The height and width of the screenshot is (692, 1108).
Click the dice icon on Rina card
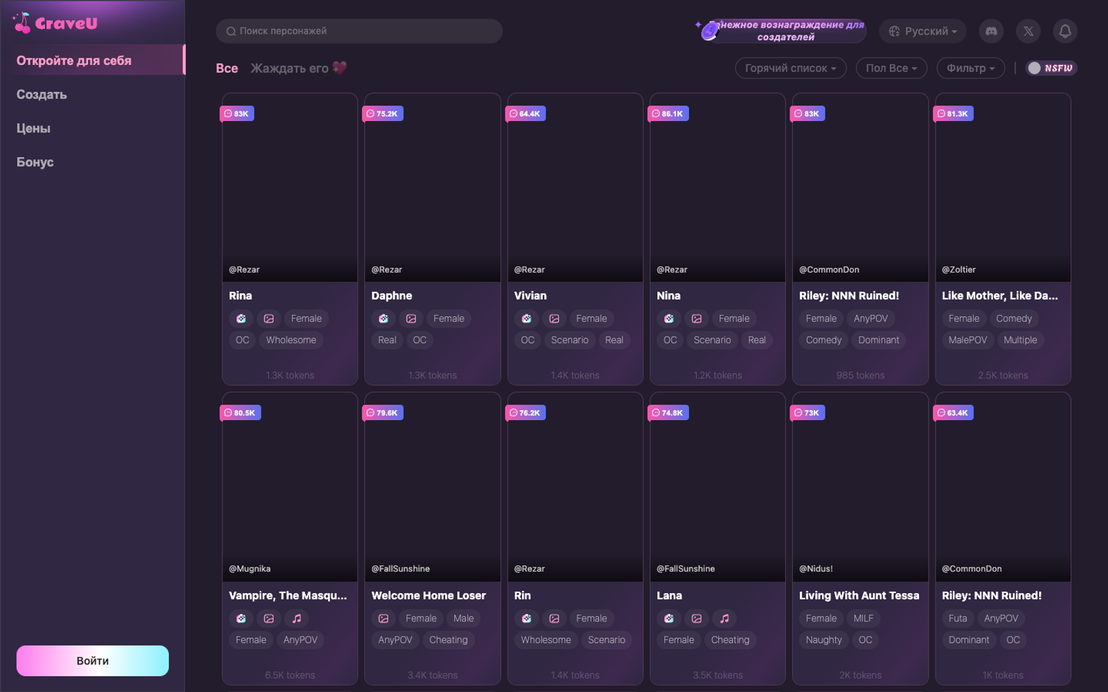pos(241,318)
